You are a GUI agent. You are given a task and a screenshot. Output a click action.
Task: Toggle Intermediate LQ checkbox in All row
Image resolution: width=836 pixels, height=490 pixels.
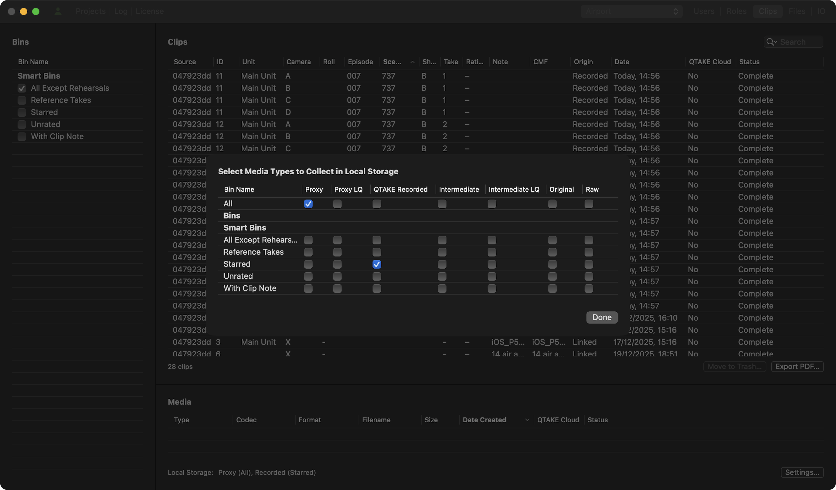click(492, 204)
